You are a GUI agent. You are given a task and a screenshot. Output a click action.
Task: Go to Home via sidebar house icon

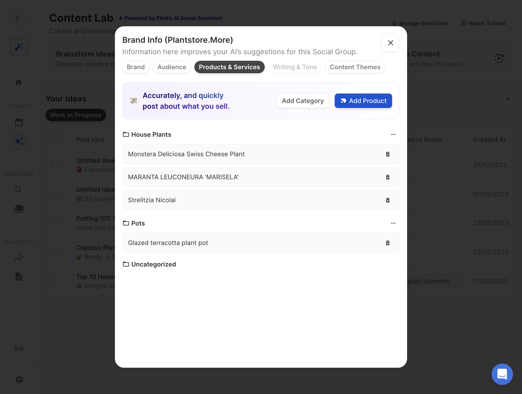pyautogui.click(x=18, y=82)
